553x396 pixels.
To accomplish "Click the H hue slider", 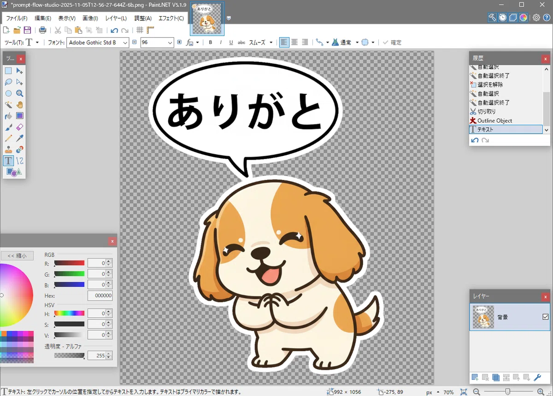I will click(x=69, y=313).
